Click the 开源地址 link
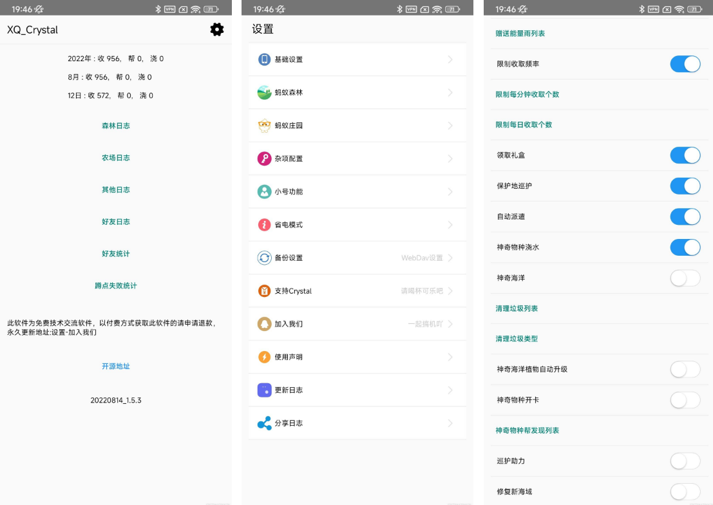This screenshot has width=713, height=505. 115,366
